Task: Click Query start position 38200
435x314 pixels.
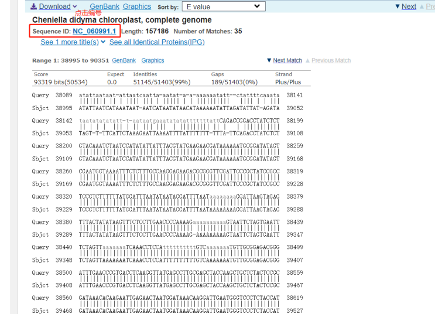Action: (64, 146)
